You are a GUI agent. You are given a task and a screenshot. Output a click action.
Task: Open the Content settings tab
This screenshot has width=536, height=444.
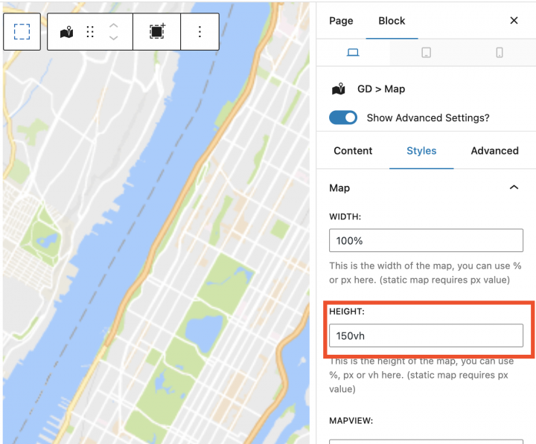(x=353, y=150)
